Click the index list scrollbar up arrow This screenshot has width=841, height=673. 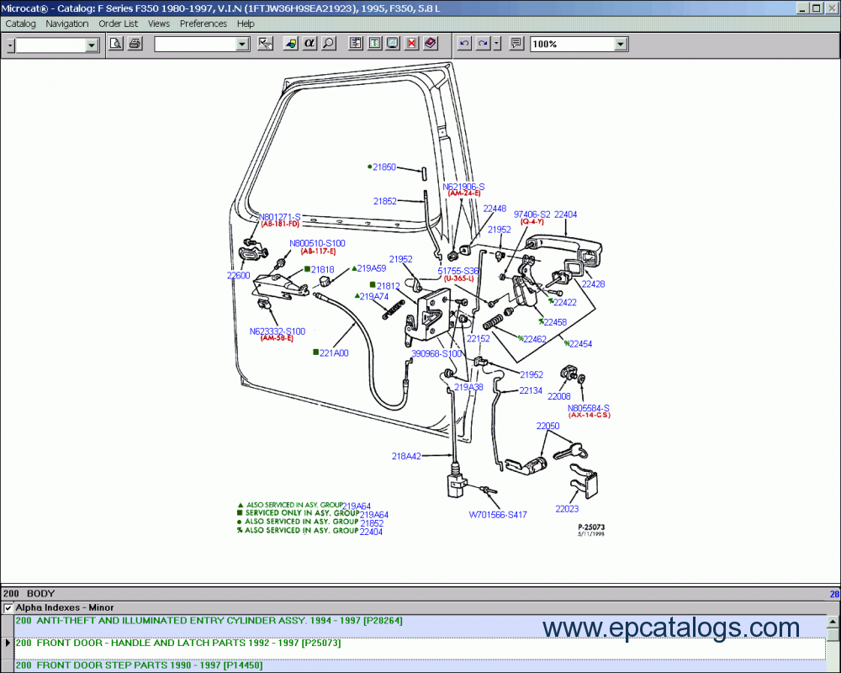pyautogui.click(x=833, y=622)
